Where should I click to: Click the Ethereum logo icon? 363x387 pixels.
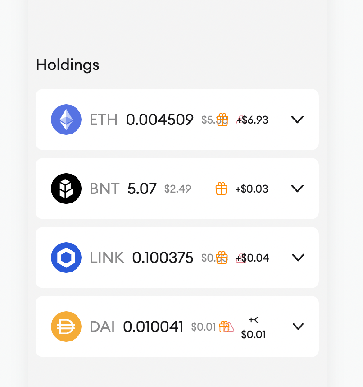tap(66, 120)
